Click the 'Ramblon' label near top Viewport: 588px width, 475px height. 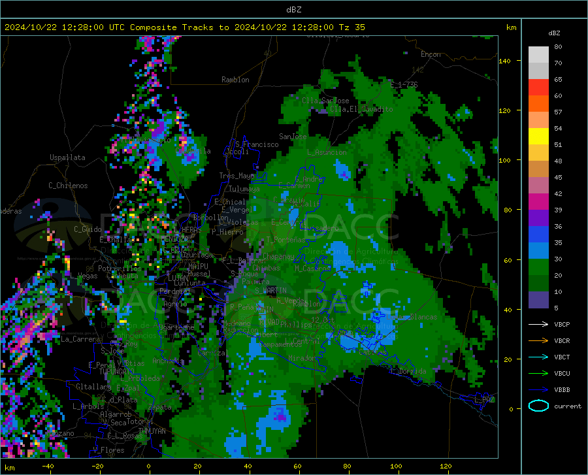[235, 80]
